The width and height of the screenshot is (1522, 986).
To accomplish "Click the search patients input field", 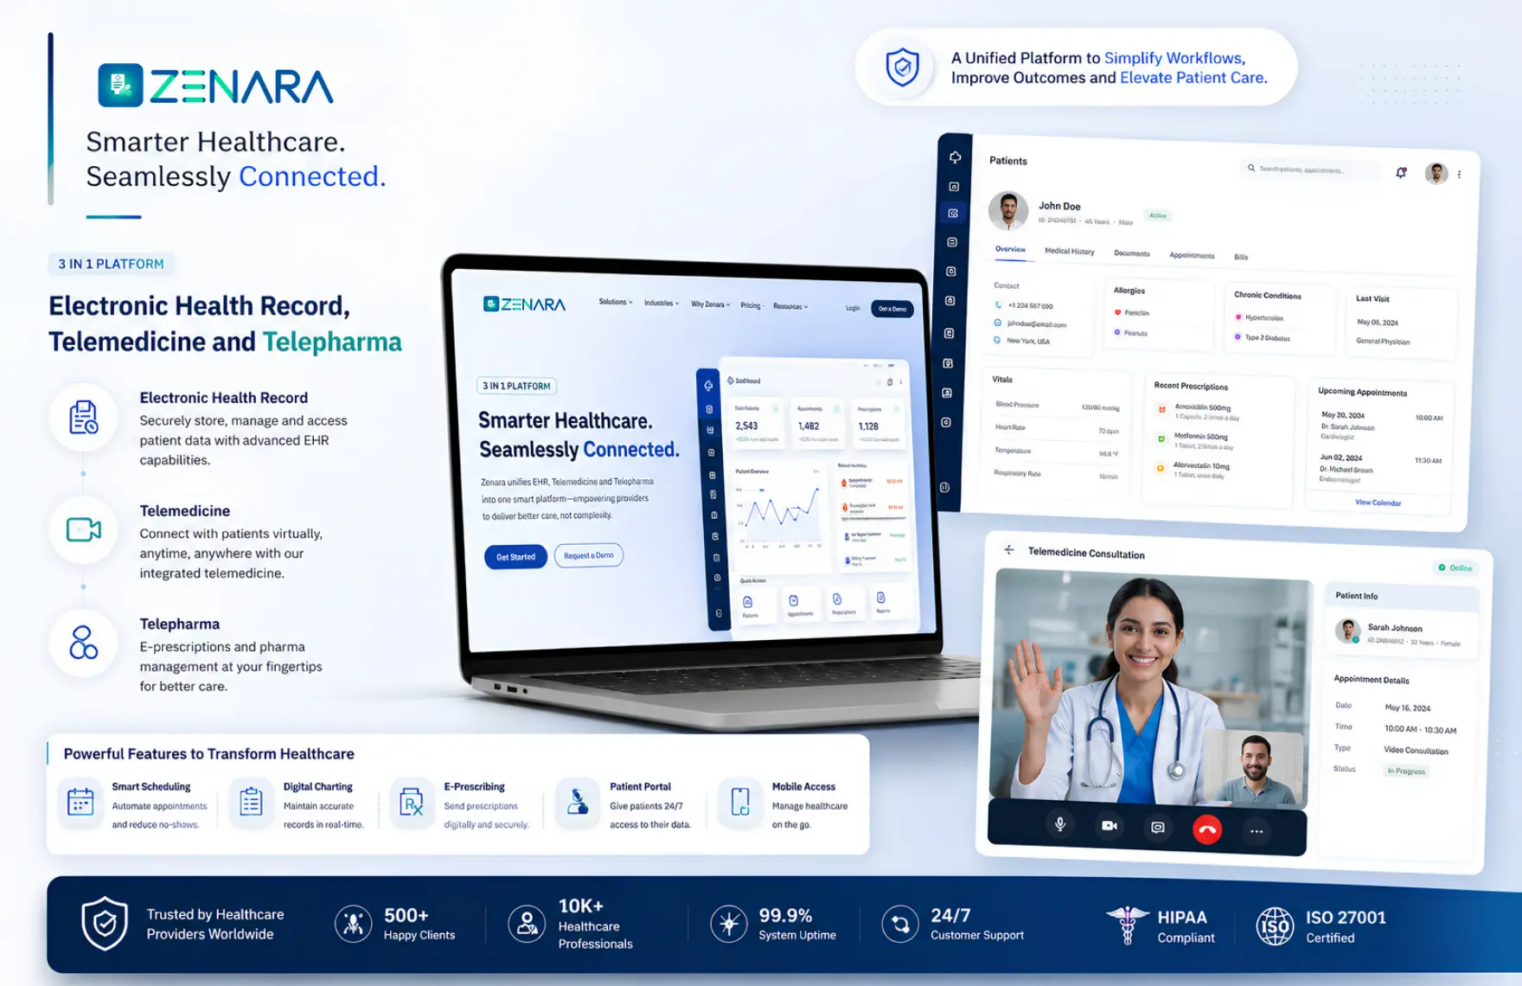I will [1312, 170].
